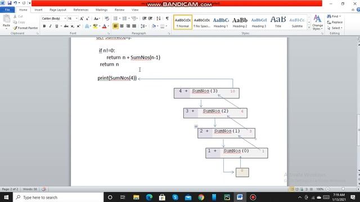Open the Font name dropdown

[65, 19]
